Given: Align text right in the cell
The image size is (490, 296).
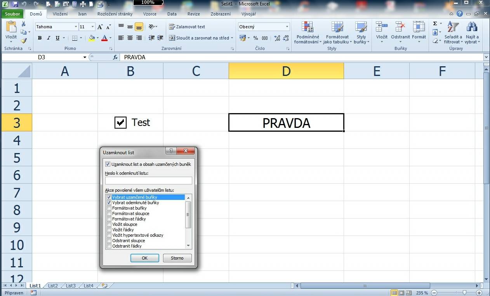Looking at the screenshot, I should pyautogui.click(x=139, y=38).
